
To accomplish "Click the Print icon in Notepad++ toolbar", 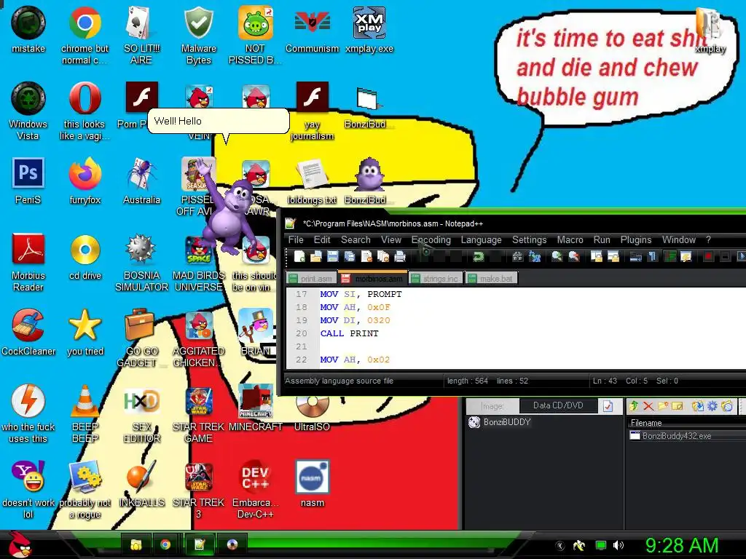I will (400, 257).
